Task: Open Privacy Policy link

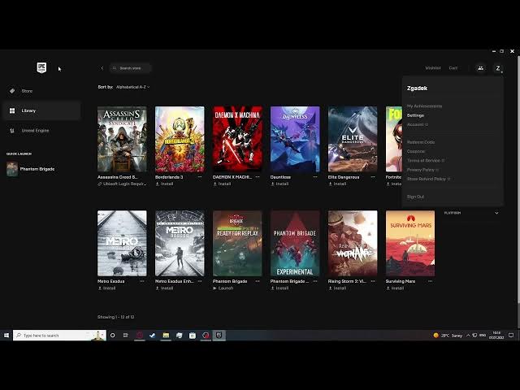Action: point(422,170)
